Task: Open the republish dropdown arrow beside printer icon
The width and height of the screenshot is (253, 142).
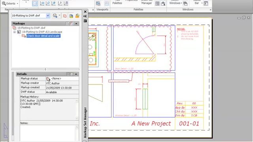Action: tap(60, 16)
